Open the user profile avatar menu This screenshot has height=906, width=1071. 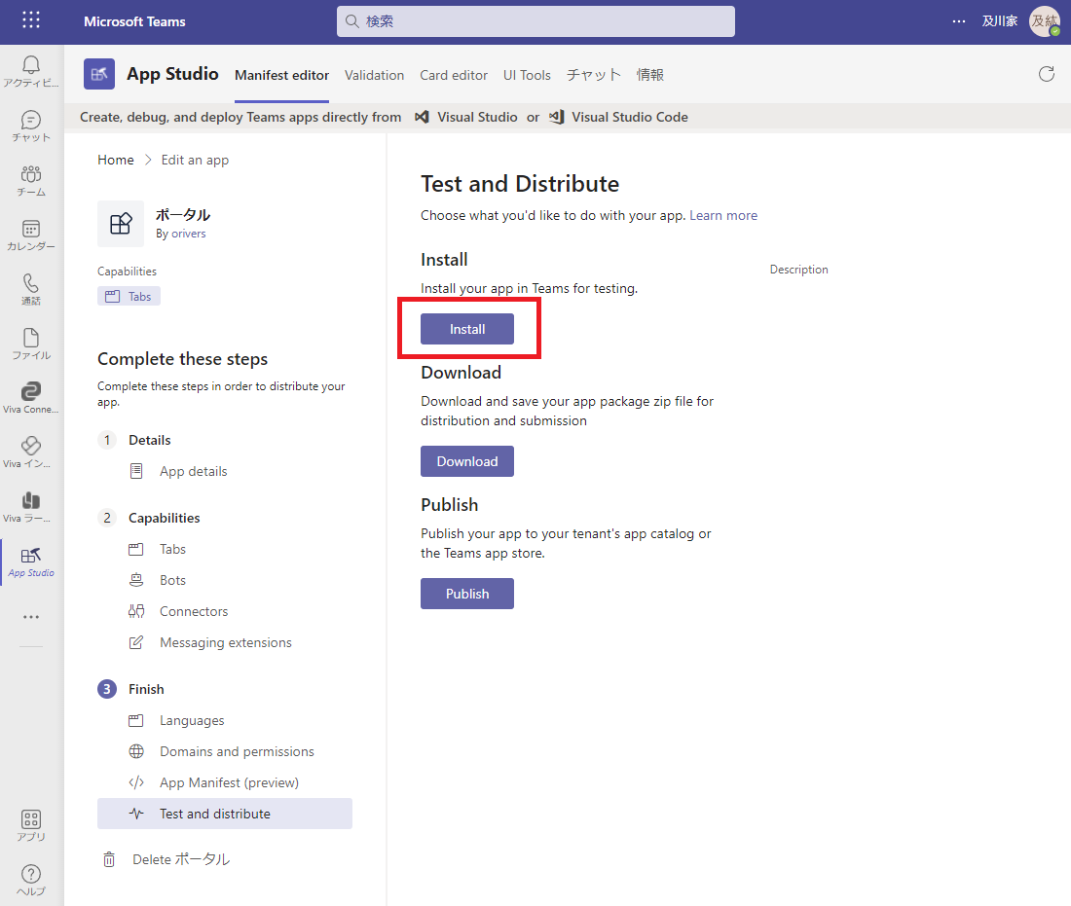(x=1045, y=21)
